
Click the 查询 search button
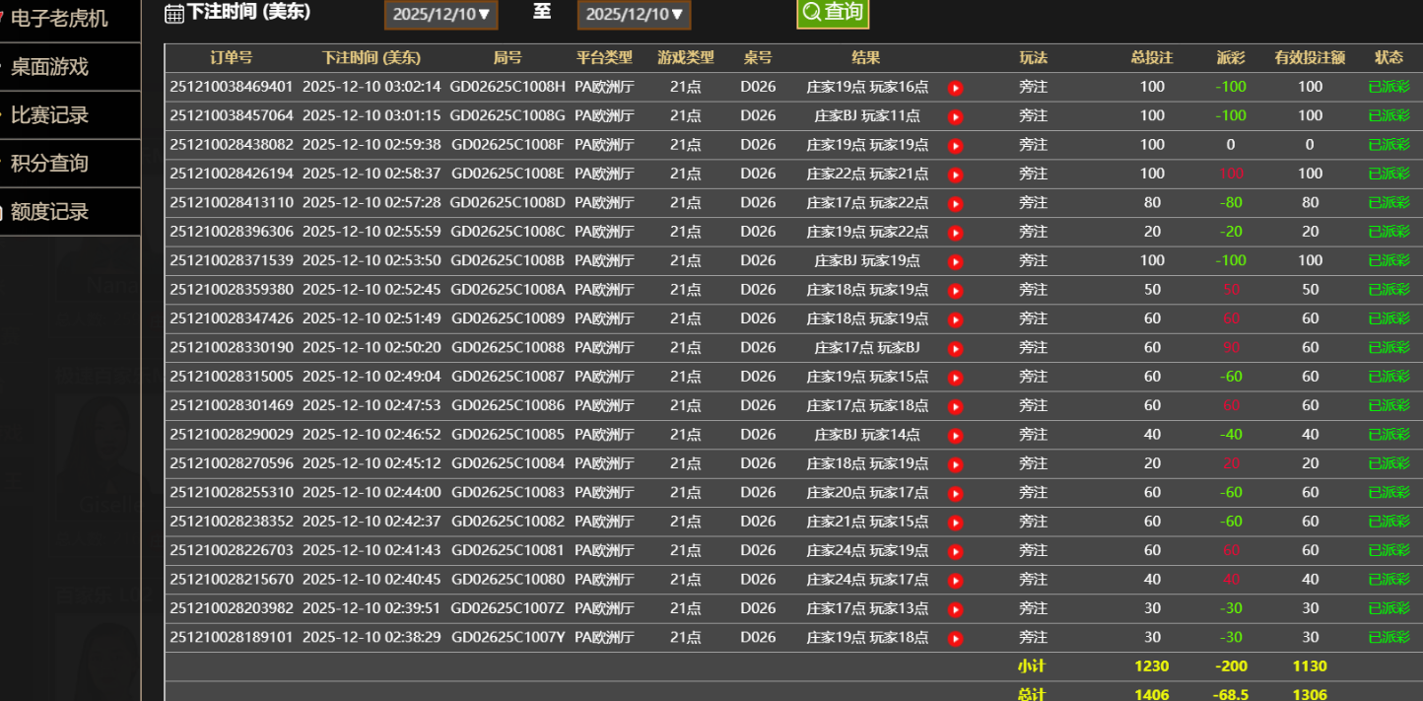click(x=833, y=13)
